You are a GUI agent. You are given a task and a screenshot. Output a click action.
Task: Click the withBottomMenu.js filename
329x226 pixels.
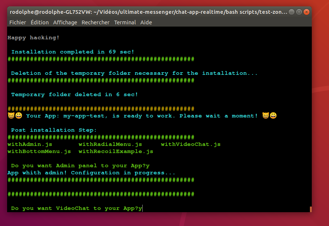(x=39, y=152)
